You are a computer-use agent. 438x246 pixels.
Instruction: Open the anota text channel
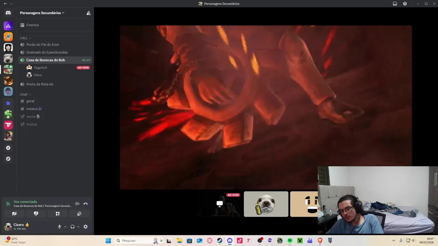point(55,117)
